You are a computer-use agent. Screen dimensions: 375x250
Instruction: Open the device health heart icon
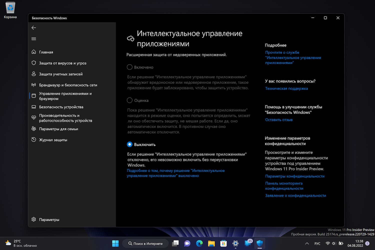[x=34, y=117]
